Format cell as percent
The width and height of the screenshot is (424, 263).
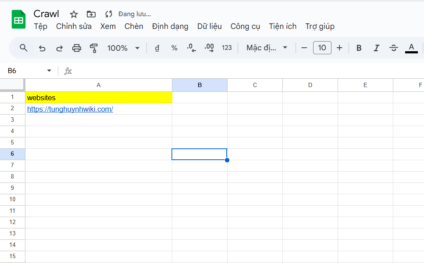tap(175, 48)
